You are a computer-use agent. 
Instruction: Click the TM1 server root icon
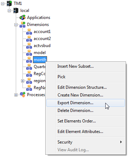(x=9, y=4)
